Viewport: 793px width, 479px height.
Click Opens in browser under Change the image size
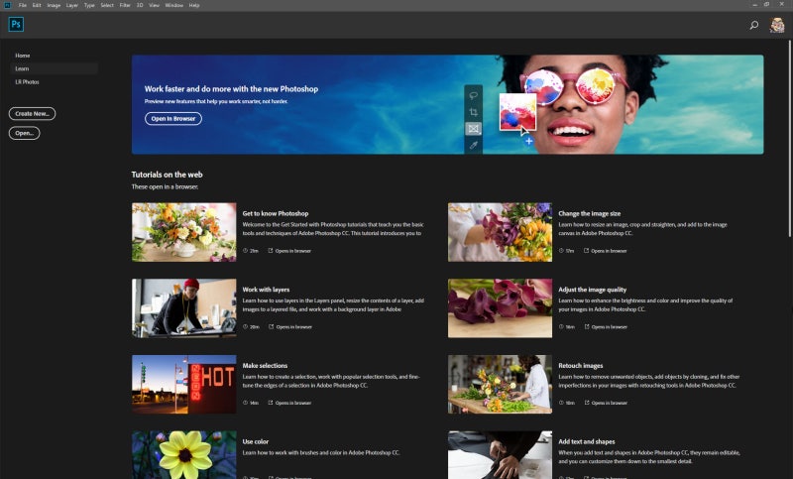coord(606,251)
